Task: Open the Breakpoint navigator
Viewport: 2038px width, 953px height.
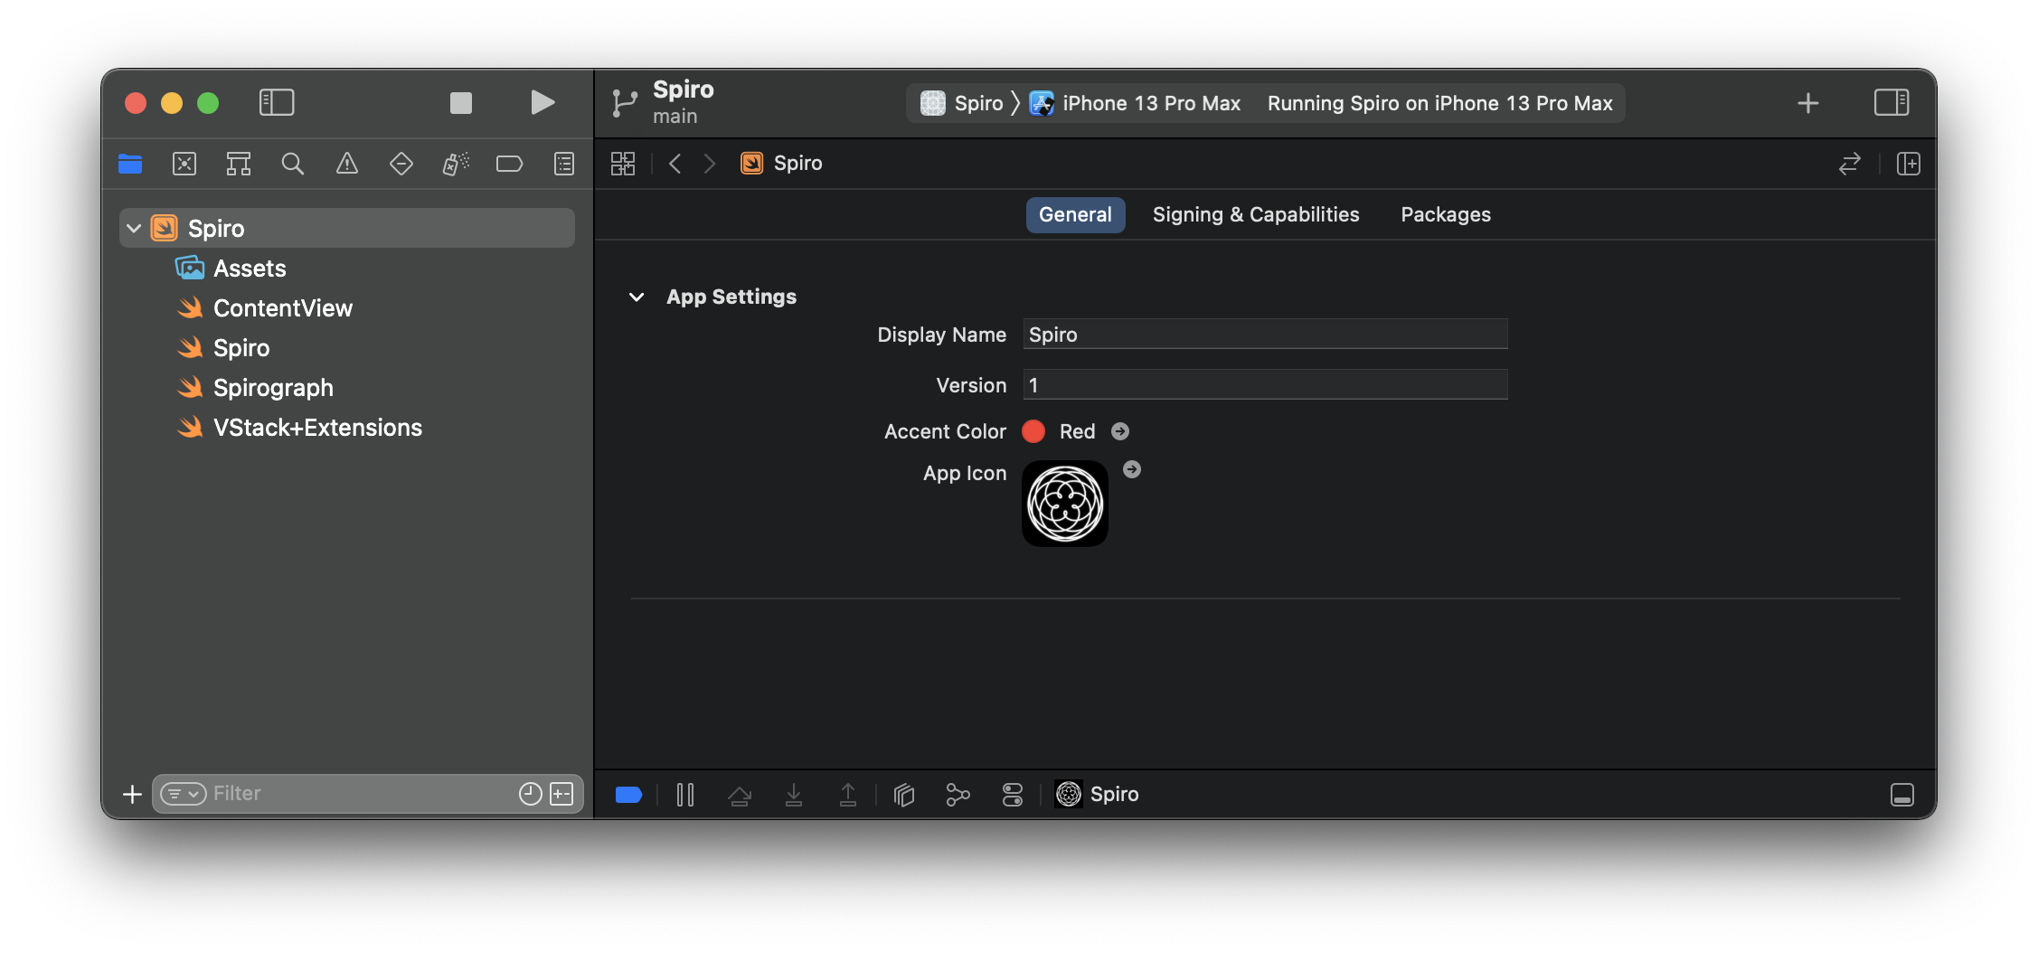Action: 510,164
